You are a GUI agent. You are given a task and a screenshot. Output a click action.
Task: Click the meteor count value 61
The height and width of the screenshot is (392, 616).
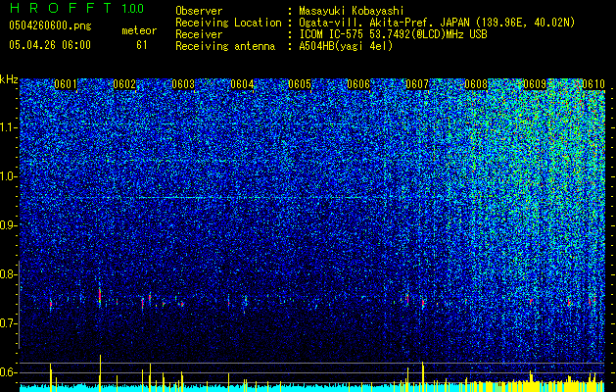coord(141,45)
